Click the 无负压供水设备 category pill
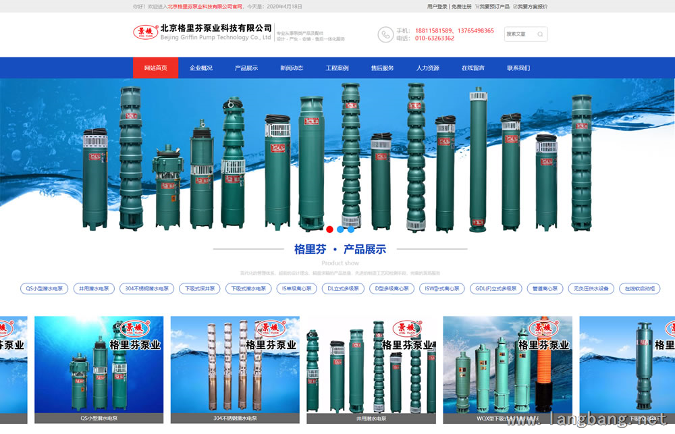Viewport: 675px width, 434px height. (x=591, y=288)
